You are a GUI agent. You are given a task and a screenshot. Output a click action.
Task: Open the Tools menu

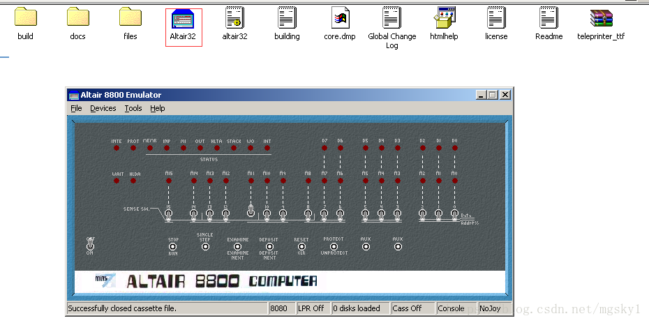click(x=133, y=108)
